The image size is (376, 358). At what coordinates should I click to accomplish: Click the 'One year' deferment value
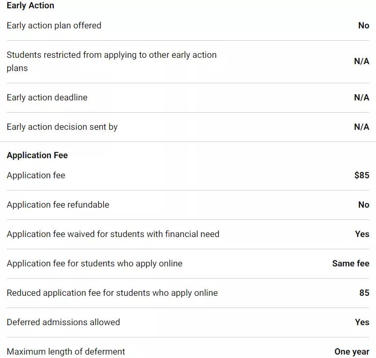[352, 352]
